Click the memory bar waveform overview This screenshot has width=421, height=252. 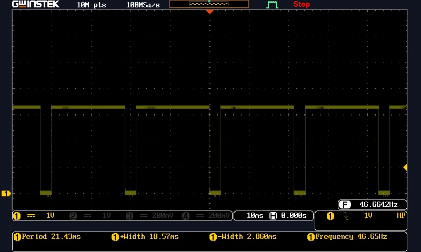pyautogui.click(x=209, y=4)
